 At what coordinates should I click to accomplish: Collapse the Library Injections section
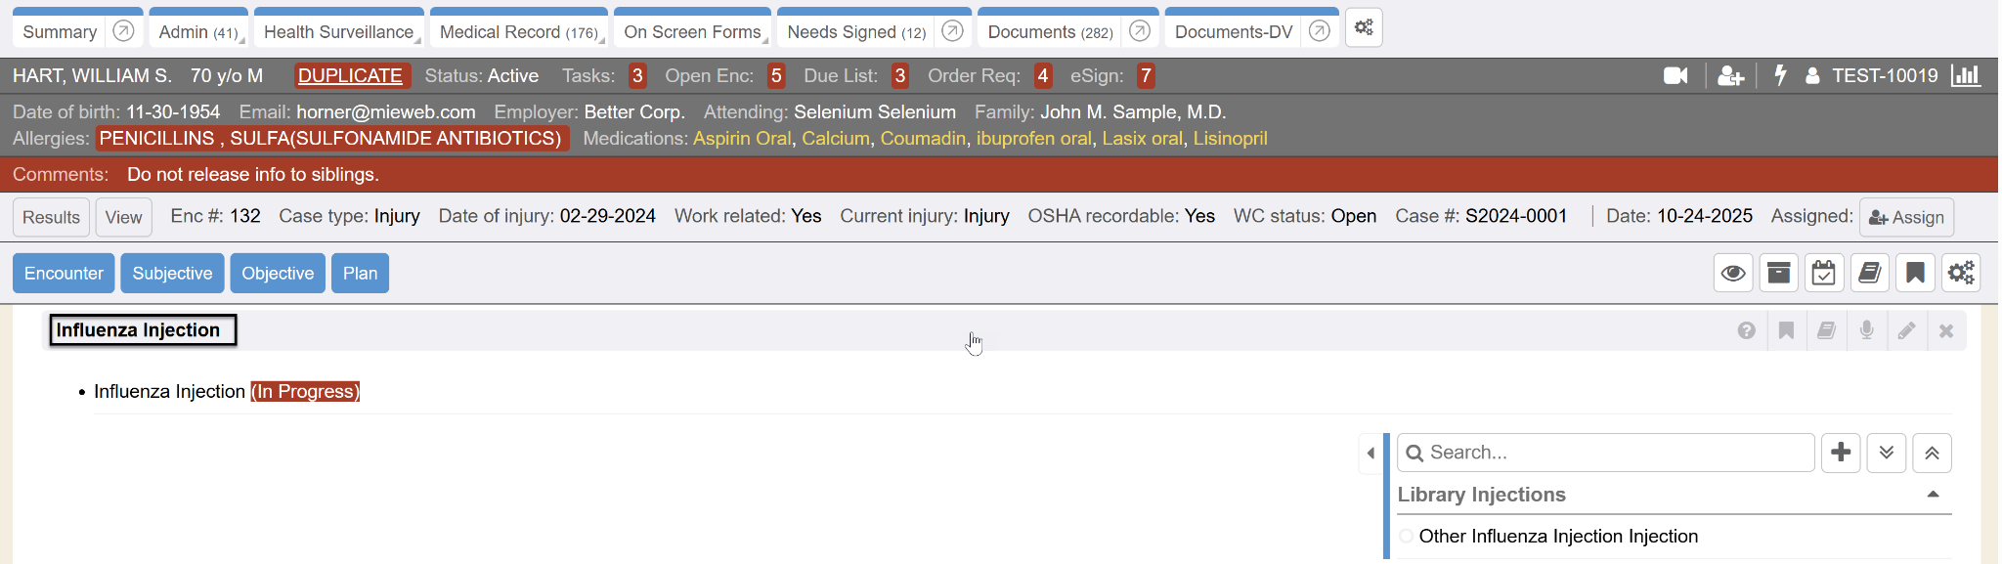(1933, 495)
